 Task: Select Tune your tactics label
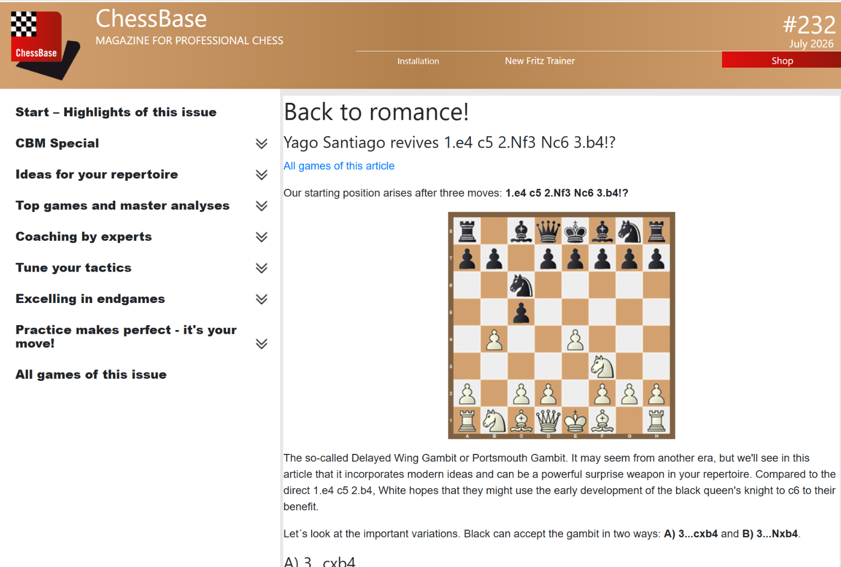pyautogui.click(x=74, y=268)
